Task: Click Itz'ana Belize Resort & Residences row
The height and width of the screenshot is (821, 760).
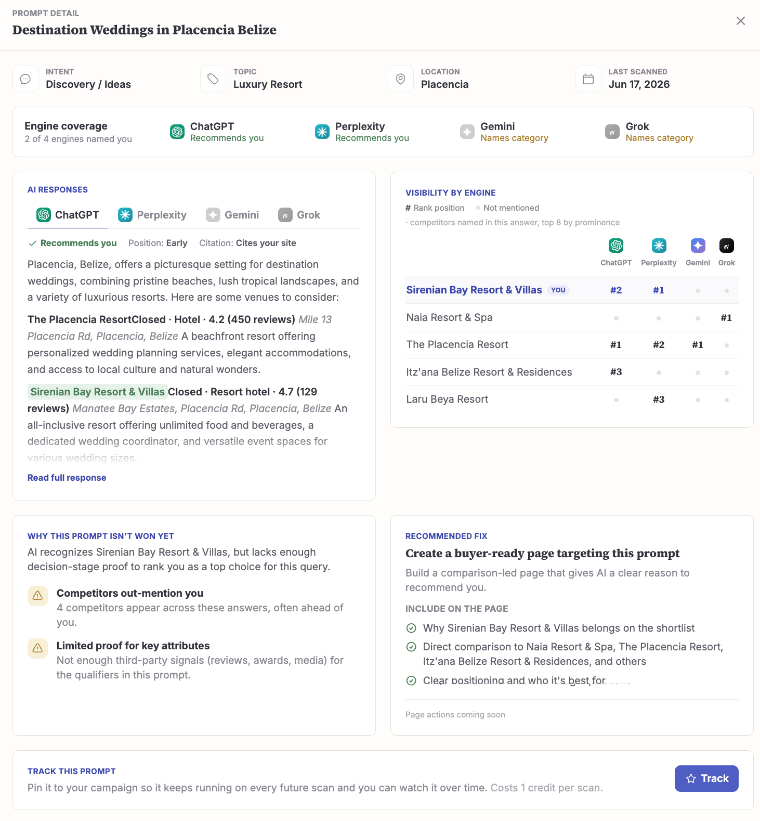Action: tap(572, 372)
